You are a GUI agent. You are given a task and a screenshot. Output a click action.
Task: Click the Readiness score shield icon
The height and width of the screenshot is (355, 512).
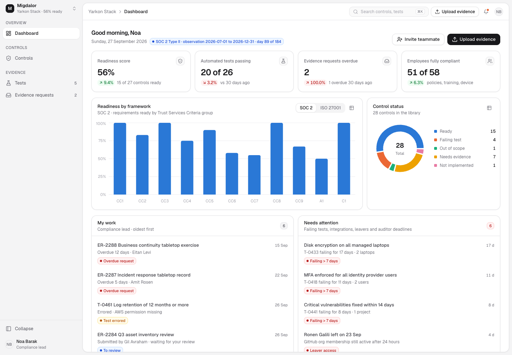(180, 61)
